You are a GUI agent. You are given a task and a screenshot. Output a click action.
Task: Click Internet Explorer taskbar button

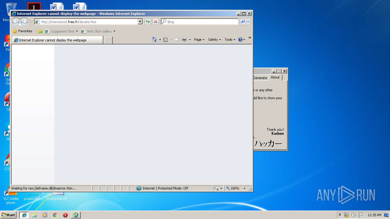[x=24, y=215]
